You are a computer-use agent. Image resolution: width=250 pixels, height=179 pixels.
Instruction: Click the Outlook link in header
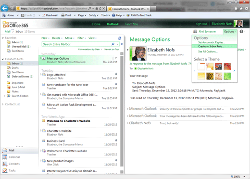[x=112, y=24]
